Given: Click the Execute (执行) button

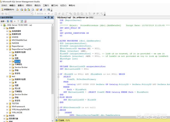Looking at the screenshot, I should [39, 14].
